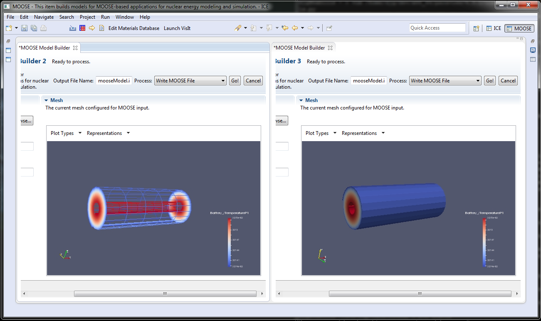Screen dimensions: 541x321
Task: Activate the MOOSE perspective button
Action: point(519,28)
